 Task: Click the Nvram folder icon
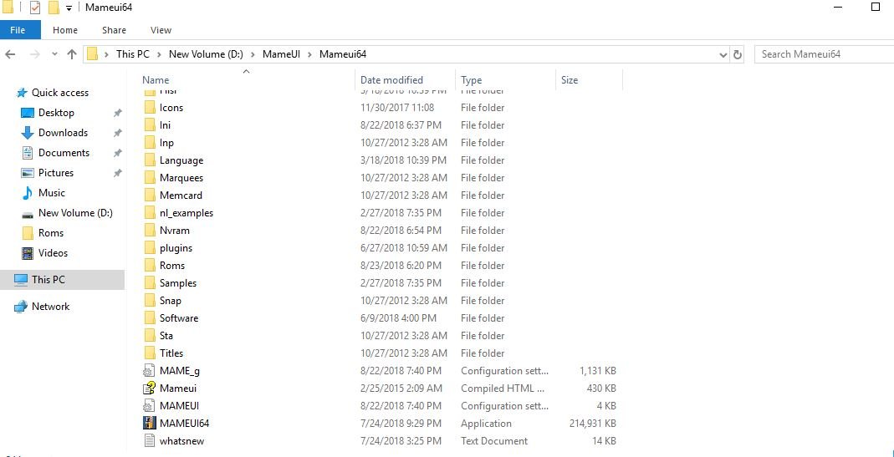[x=150, y=231]
